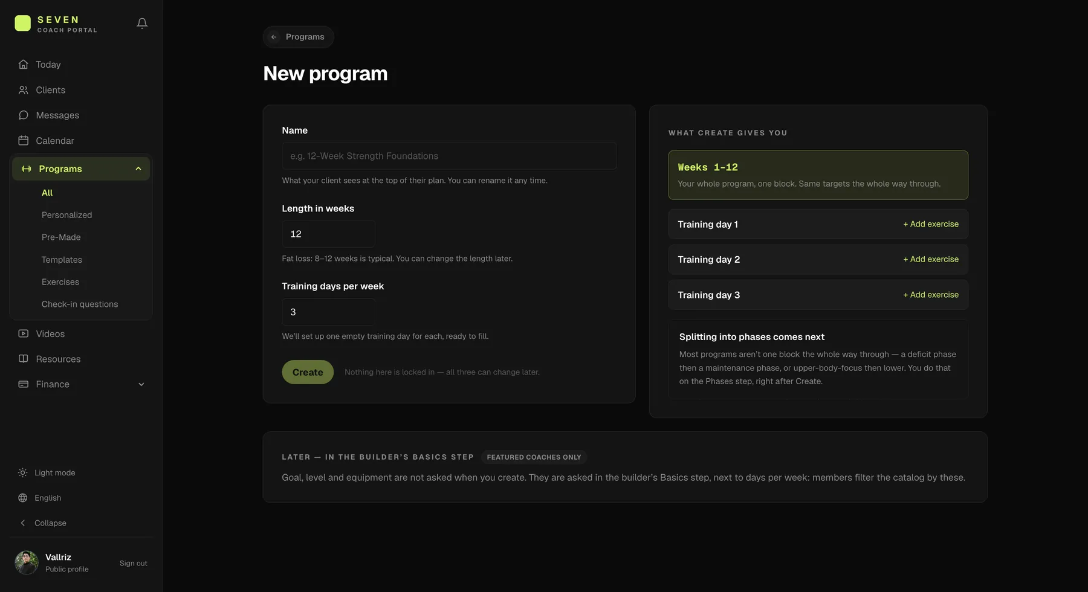Click the 'What Create Gives You' label
Image resolution: width=1088 pixels, height=592 pixels.
pyautogui.click(x=728, y=133)
